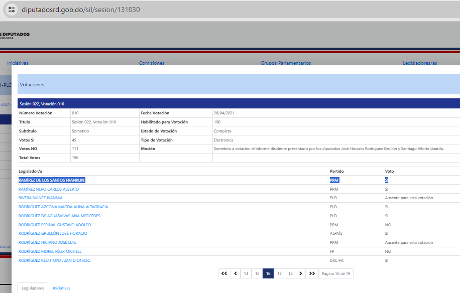Switch to the Iniciativas tab
Image resolution: width=460 pixels, height=293 pixels.
pos(61,288)
